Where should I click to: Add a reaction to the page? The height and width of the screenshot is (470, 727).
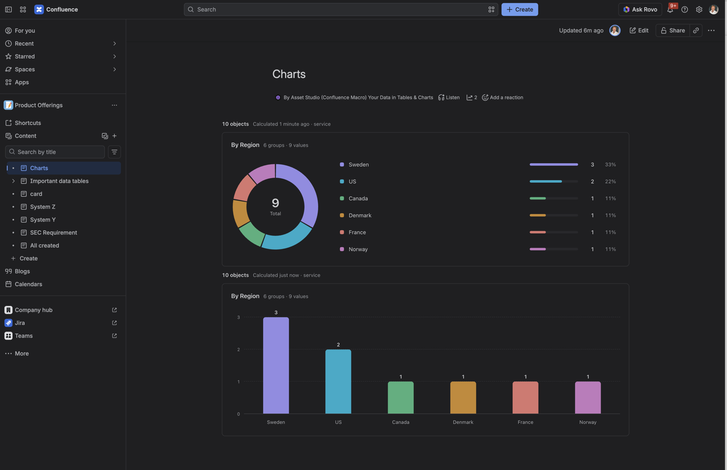pyautogui.click(x=502, y=98)
